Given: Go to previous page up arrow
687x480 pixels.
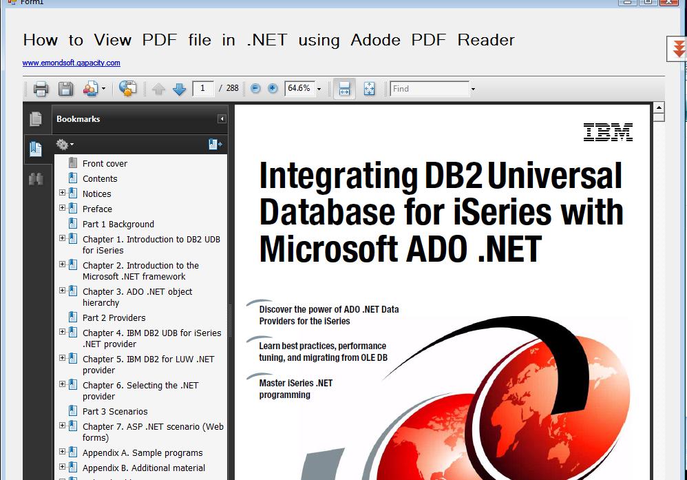Looking at the screenshot, I should click(x=158, y=89).
